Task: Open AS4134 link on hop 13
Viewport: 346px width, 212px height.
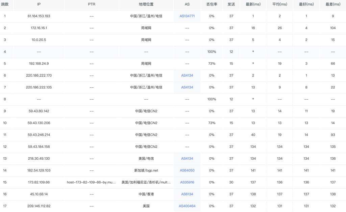Action: pyautogui.click(x=187, y=158)
